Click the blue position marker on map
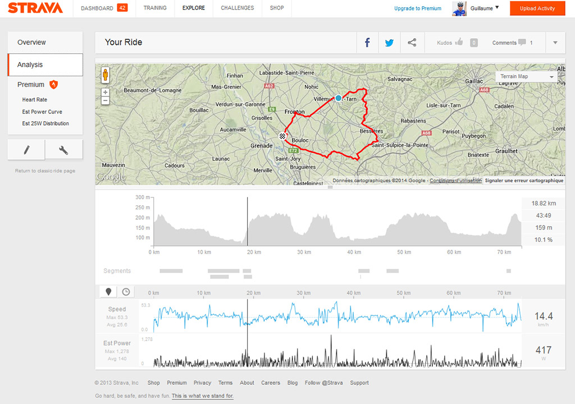 (339, 98)
